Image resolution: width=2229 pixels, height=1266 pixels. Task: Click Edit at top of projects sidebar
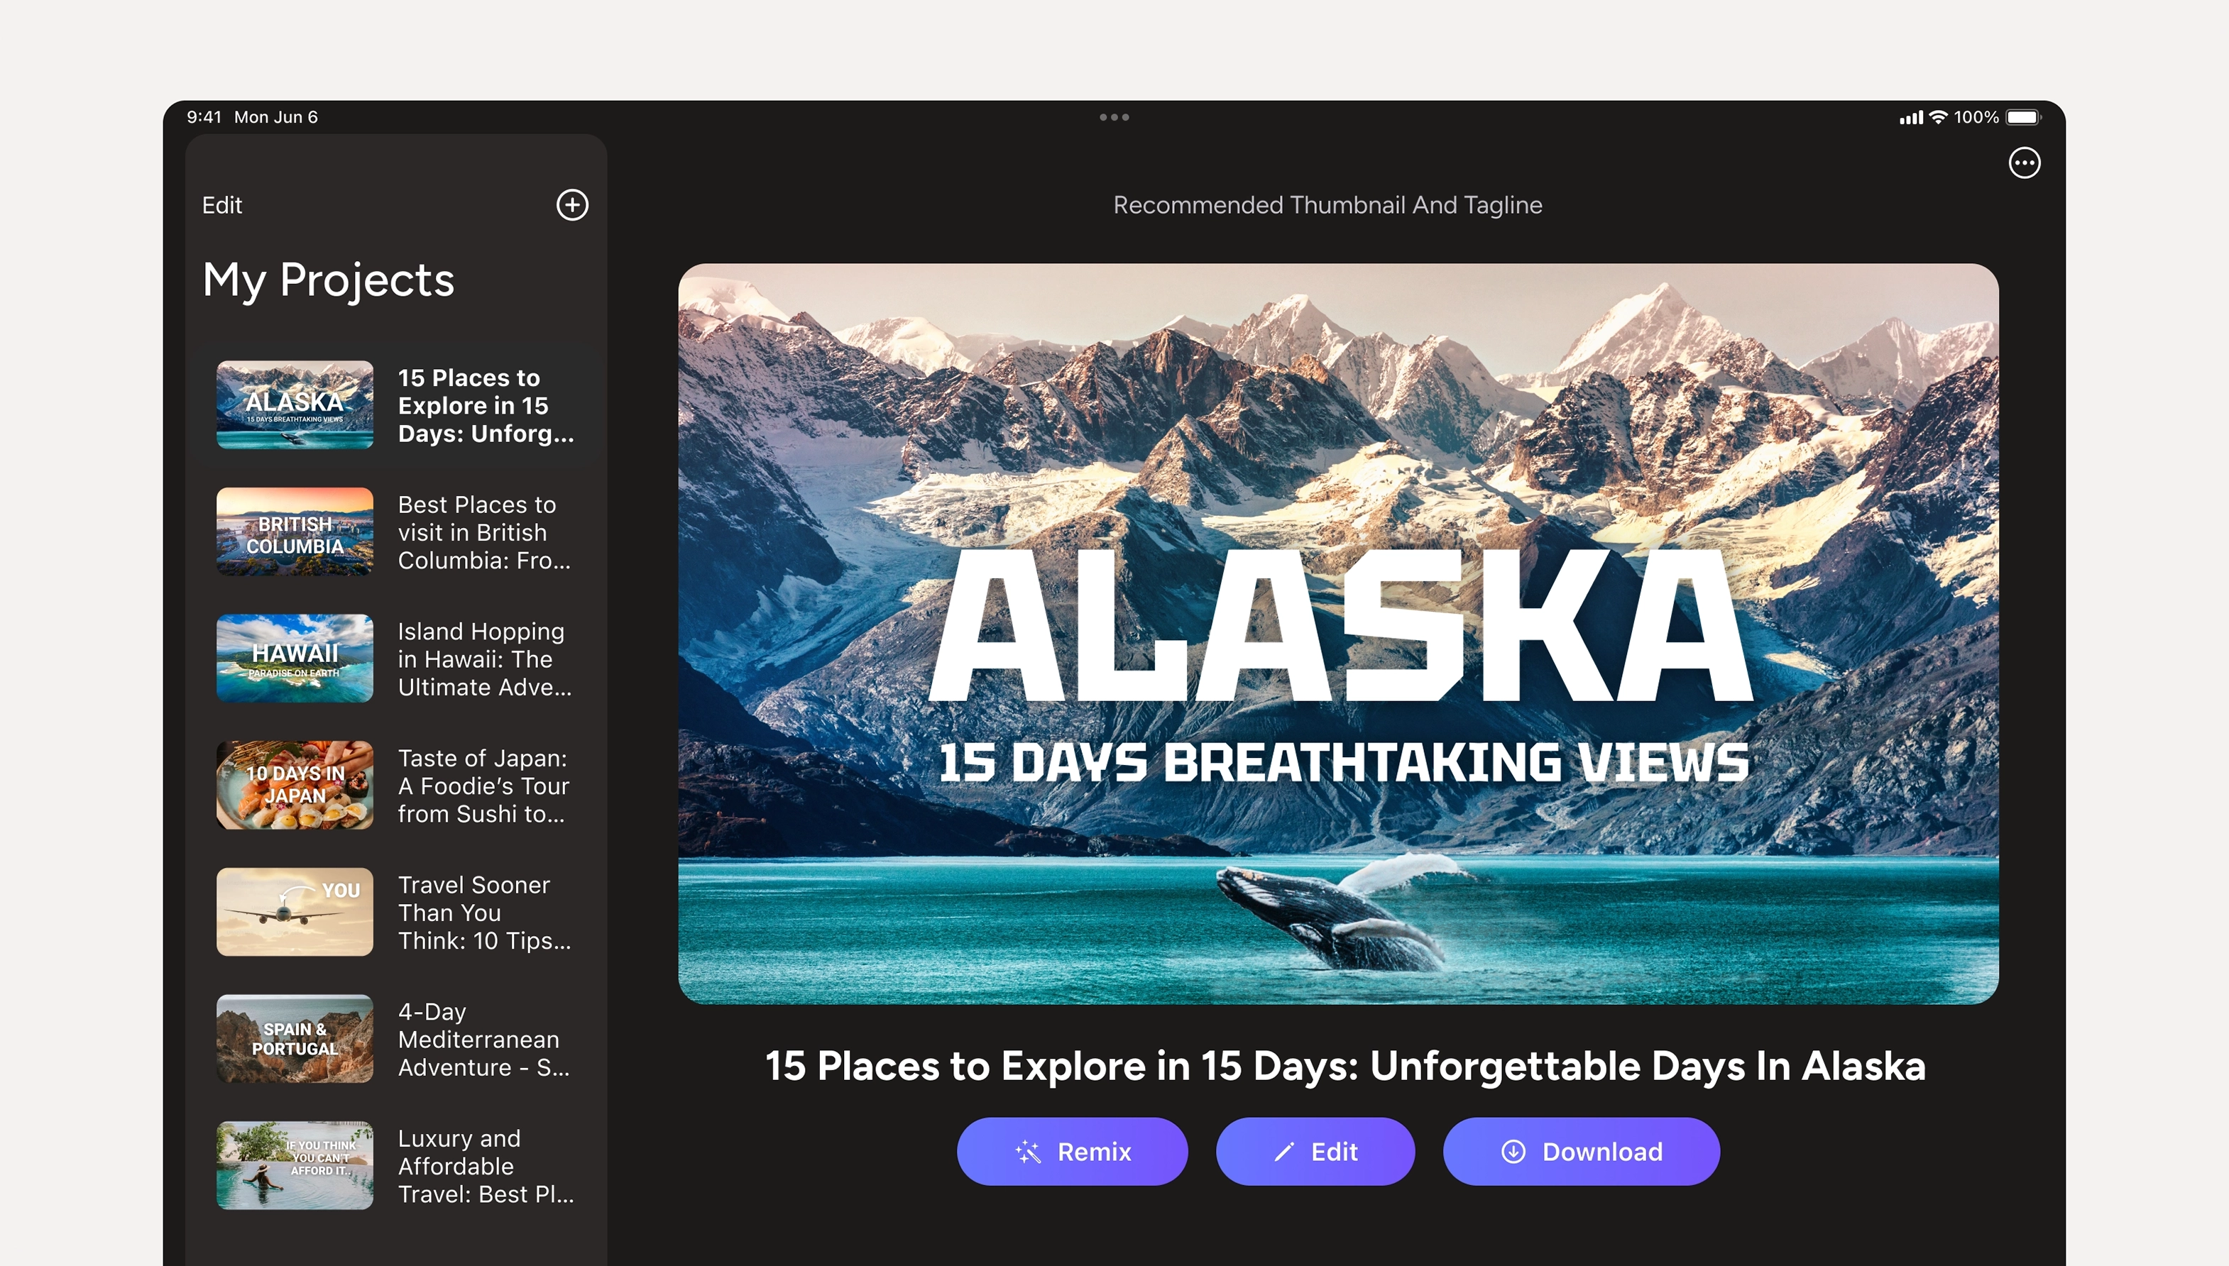tap(221, 205)
